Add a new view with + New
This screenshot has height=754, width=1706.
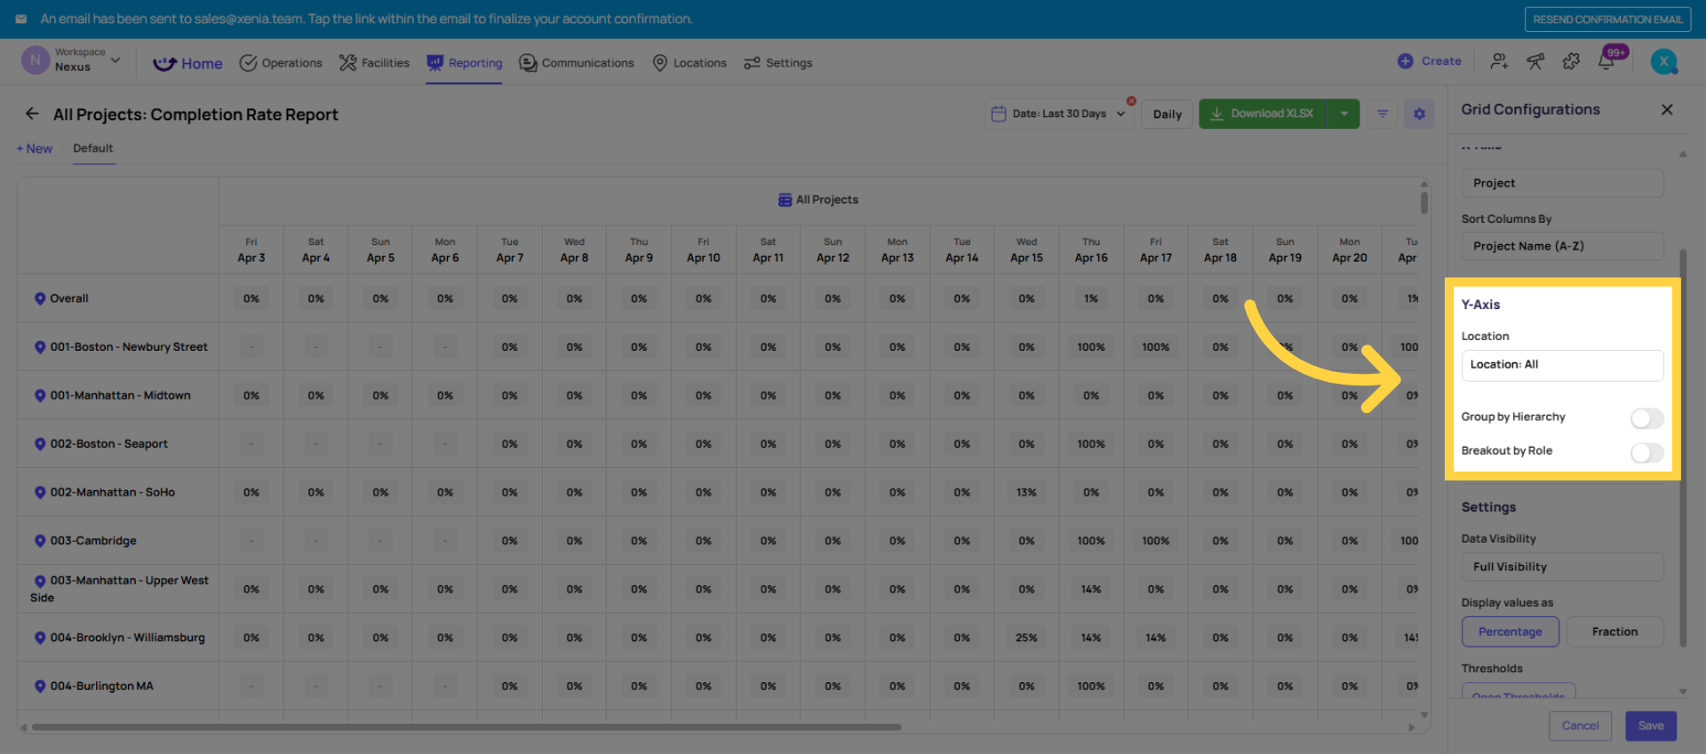click(35, 148)
